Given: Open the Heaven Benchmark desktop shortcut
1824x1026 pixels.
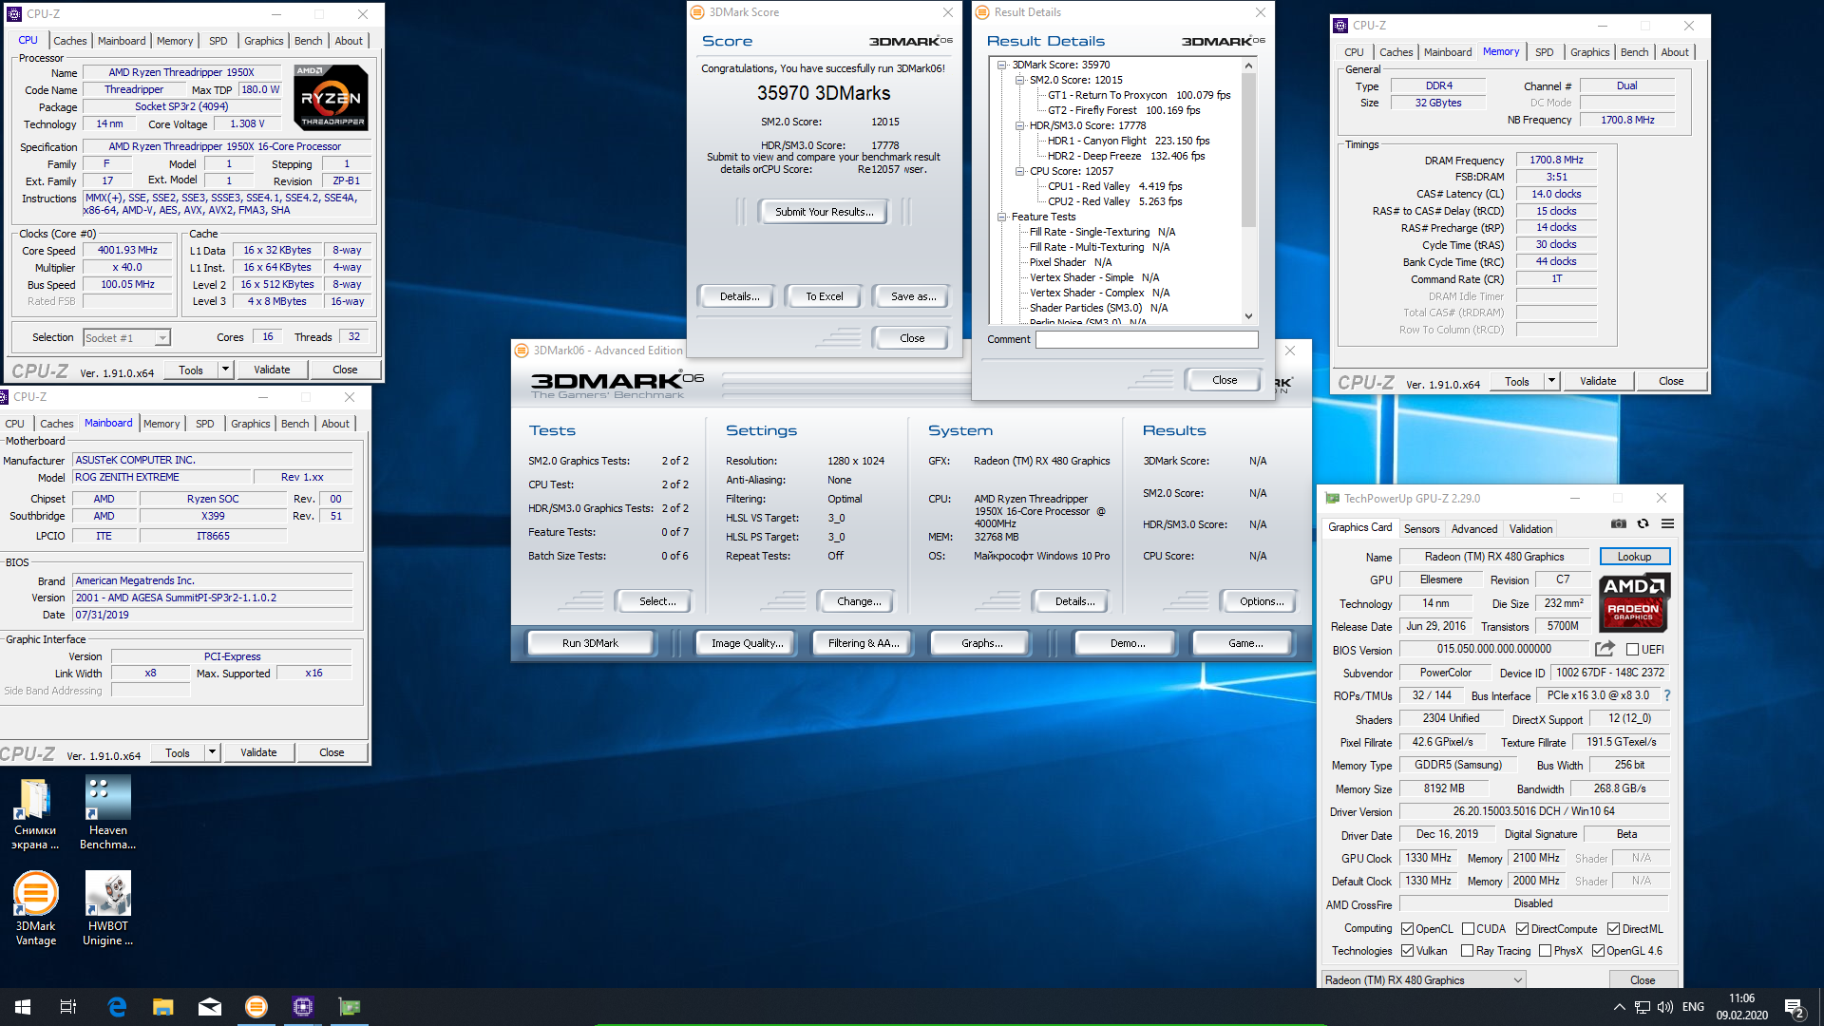Looking at the screenshot, I should (107, 813).
